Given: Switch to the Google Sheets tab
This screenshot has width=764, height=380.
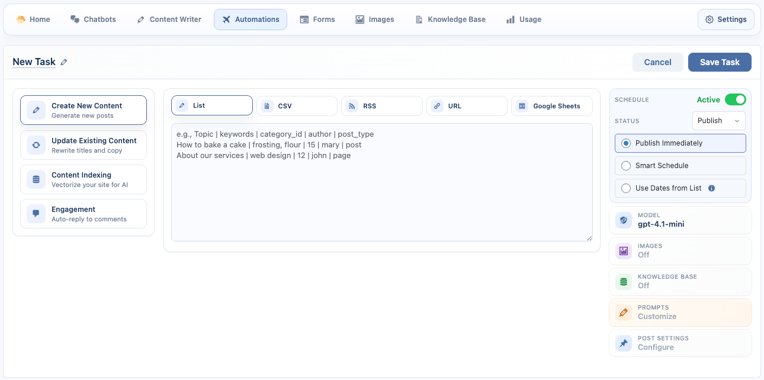Looking at the screenshot, I should (551, 106).
